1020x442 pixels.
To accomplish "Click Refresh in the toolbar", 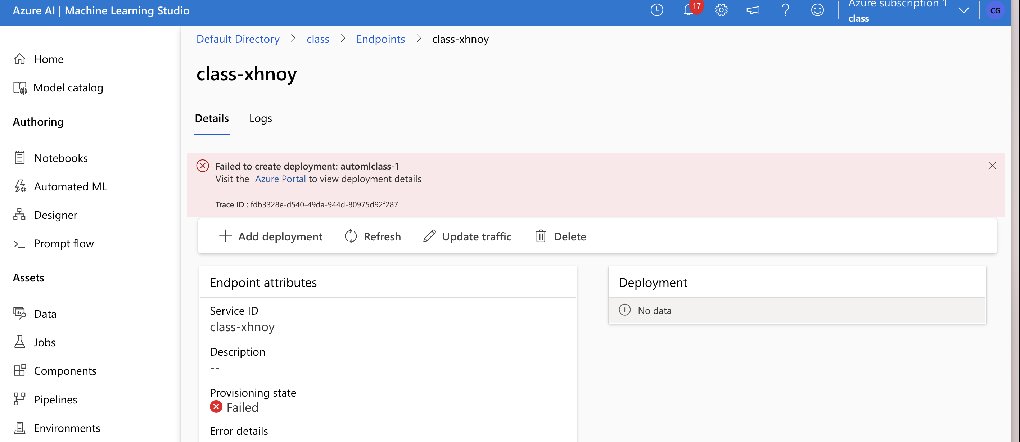I will coord(373,236).
